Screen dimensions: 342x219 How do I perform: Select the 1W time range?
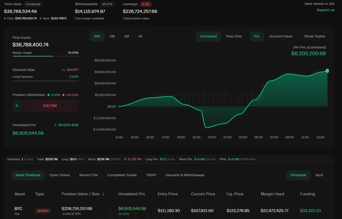click(x=112, y=36)
